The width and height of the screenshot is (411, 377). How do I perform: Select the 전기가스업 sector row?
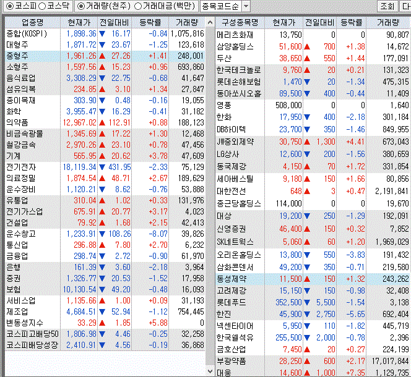tap(105, 212)
